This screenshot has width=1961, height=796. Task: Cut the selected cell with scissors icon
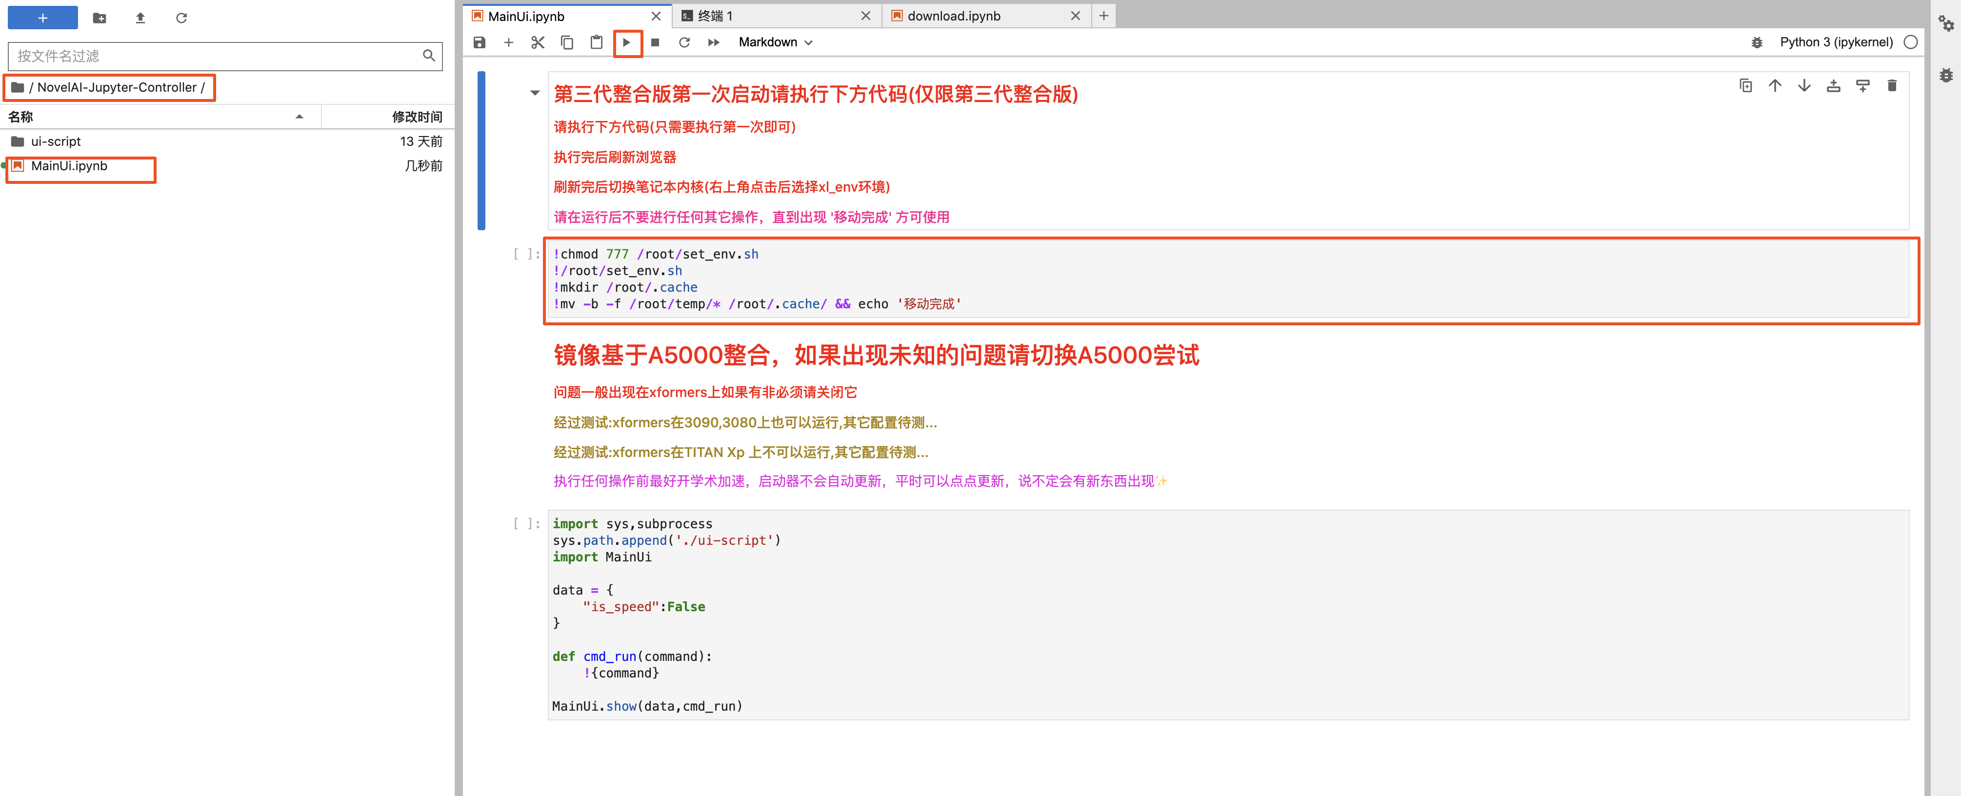point(538,42)
